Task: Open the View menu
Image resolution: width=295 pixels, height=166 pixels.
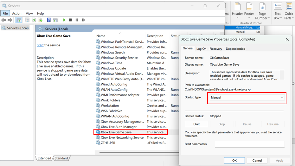Action: pos(29,13)
